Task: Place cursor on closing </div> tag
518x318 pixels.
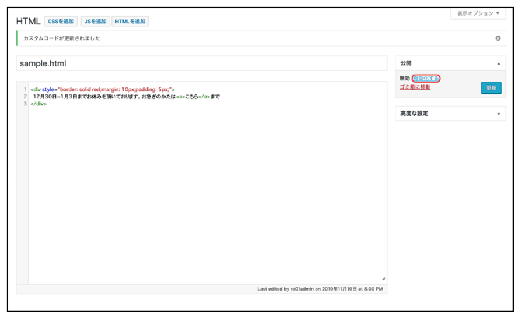Action: tap(38, 104)
